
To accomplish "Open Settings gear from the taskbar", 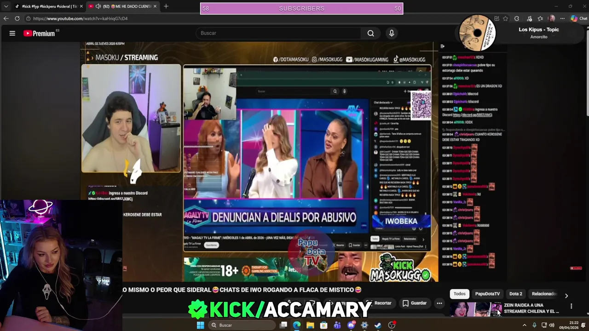I will tap(364, 325).
